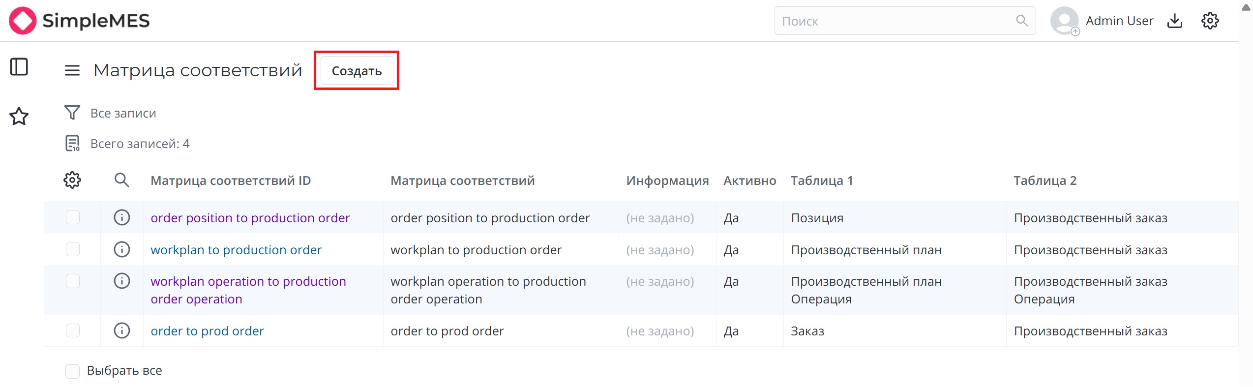
Task: Click the Создать button
Action: tap(357, 71)
